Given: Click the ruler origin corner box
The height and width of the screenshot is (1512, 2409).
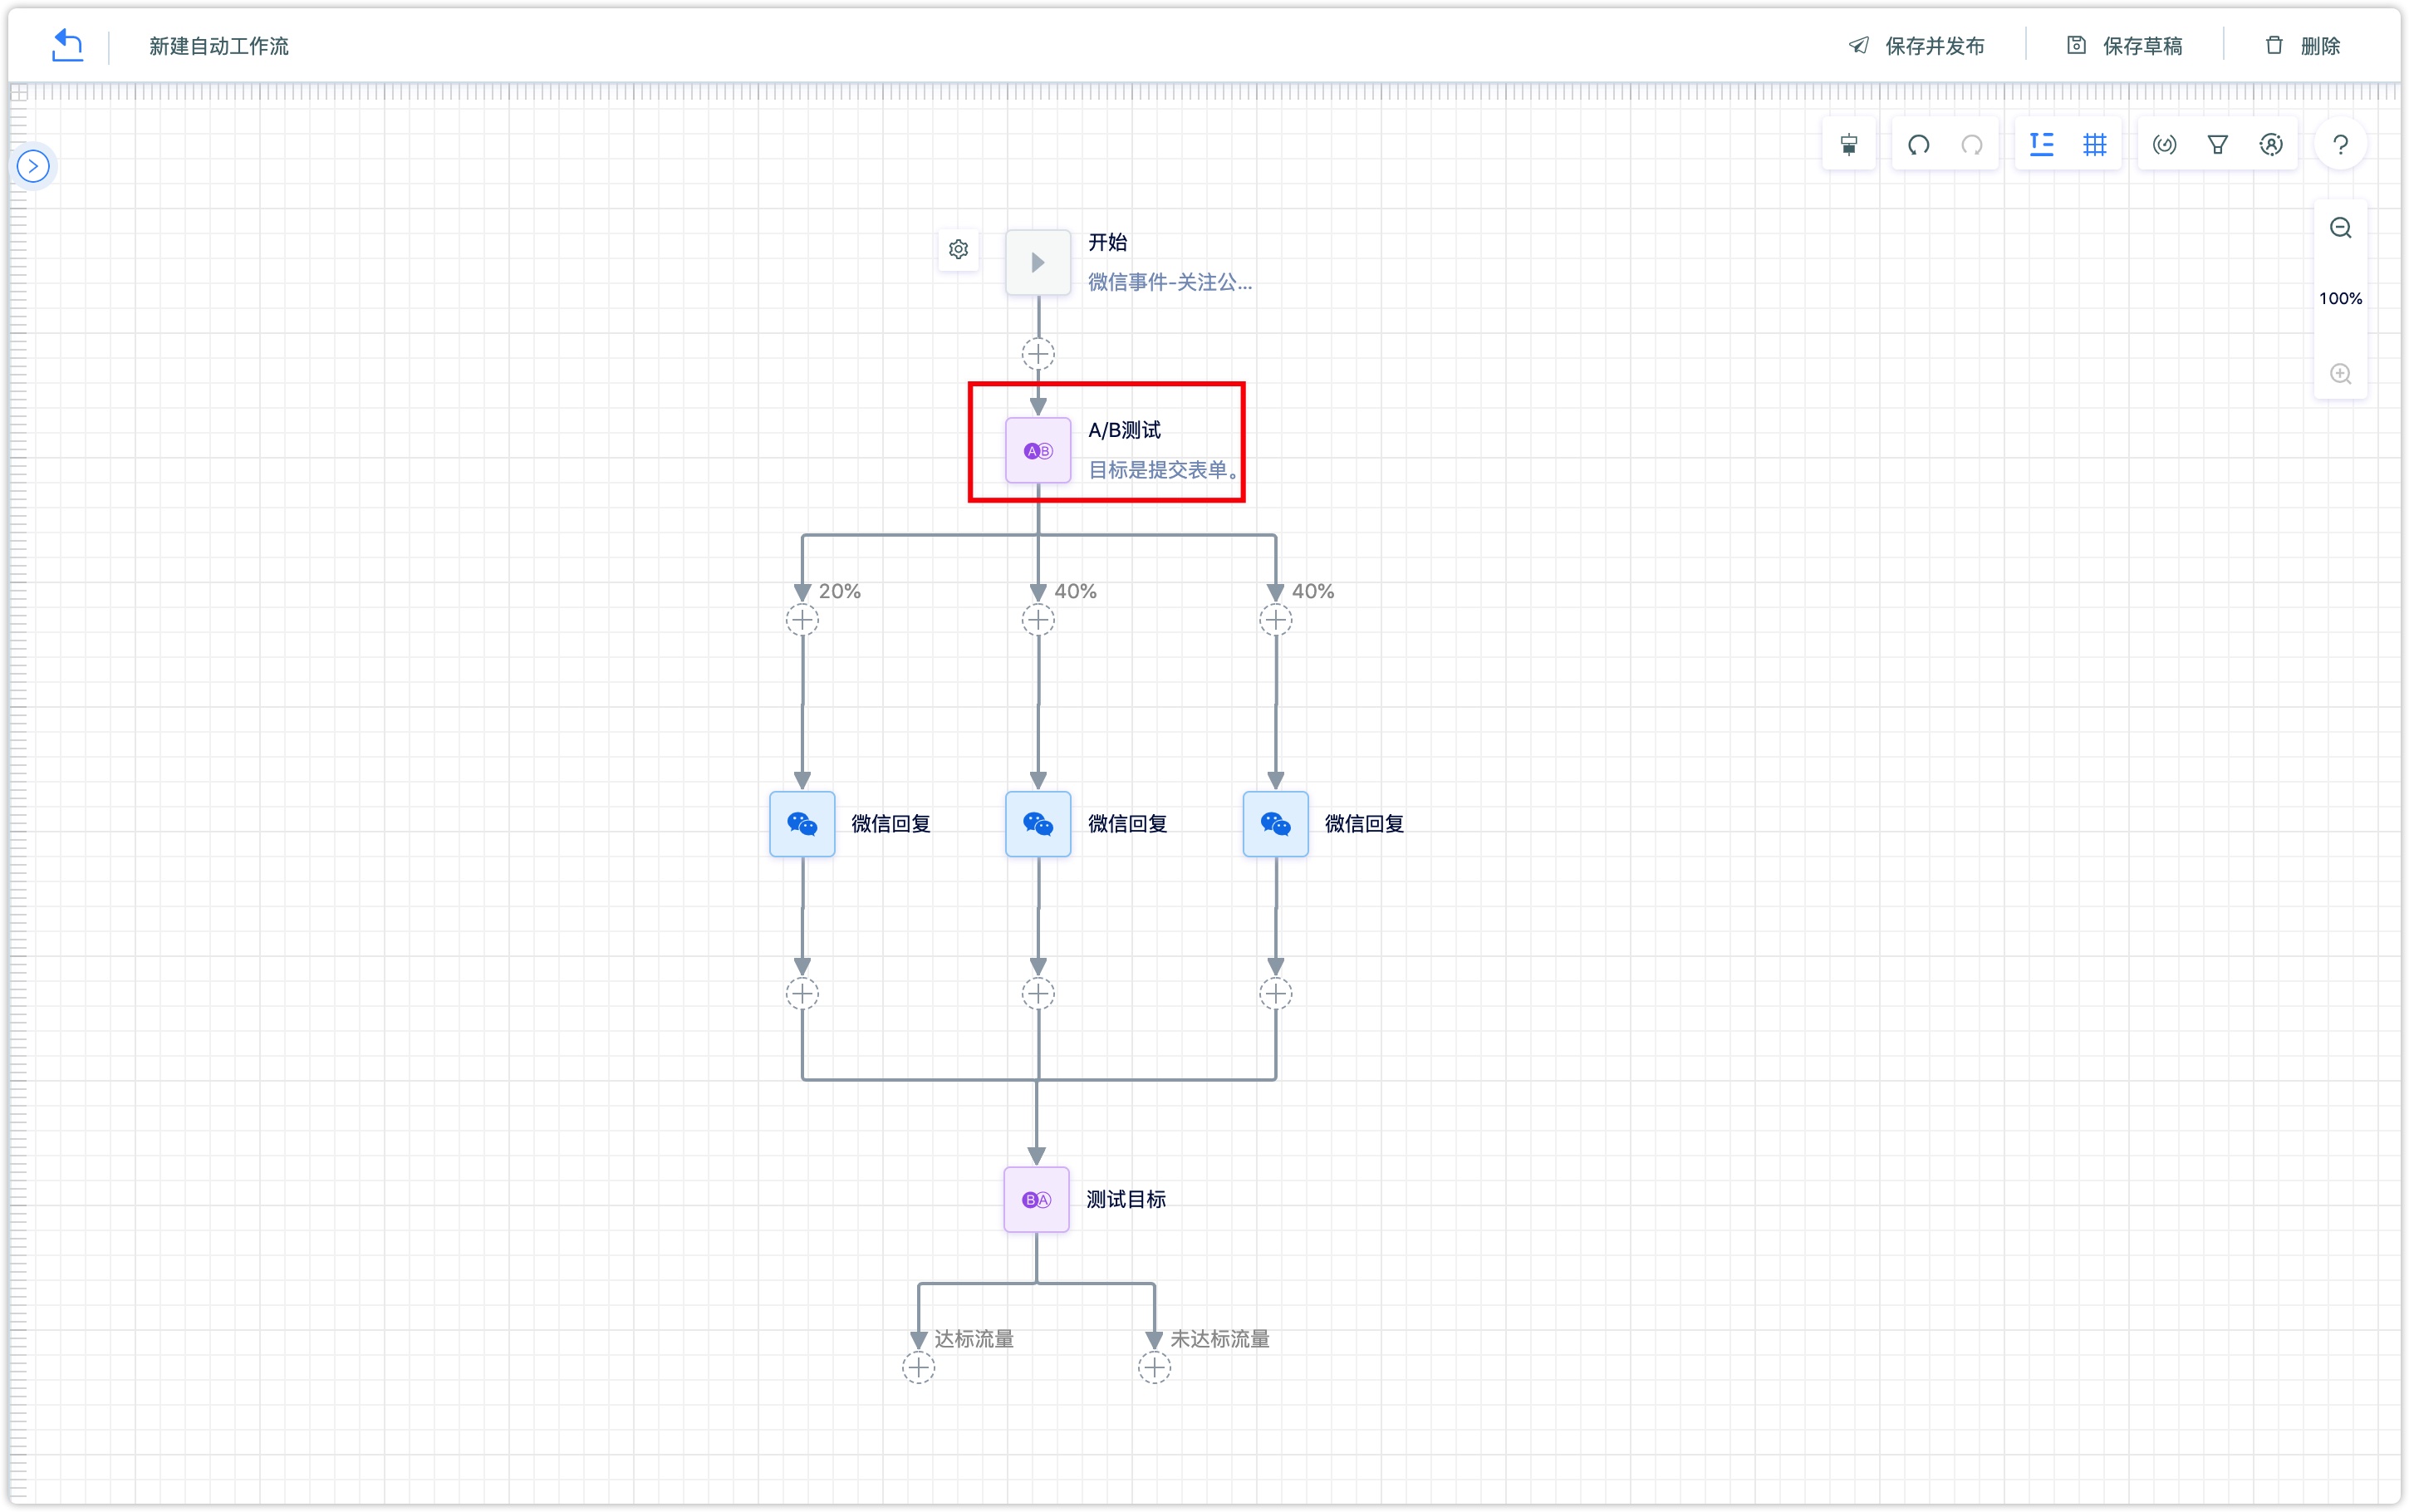Looking at the screenshot, I should (19, 93).
